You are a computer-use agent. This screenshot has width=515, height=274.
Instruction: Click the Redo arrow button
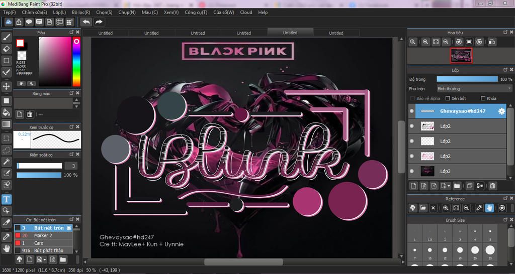[99, 22]
